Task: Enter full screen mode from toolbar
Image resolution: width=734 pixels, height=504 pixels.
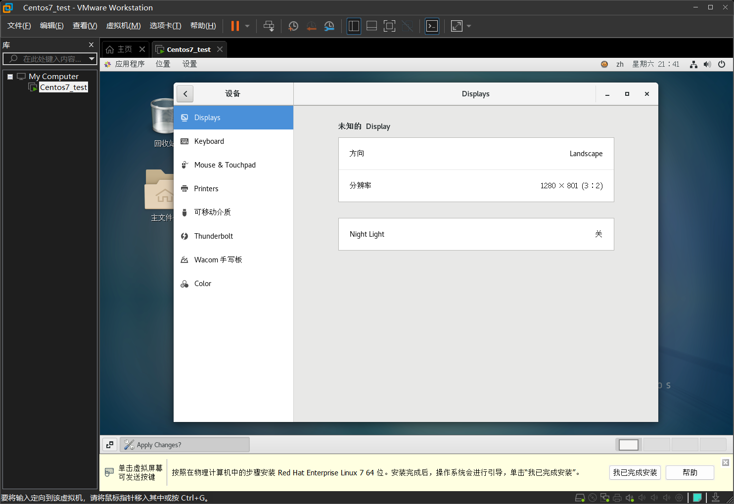Action: point(389,26)
